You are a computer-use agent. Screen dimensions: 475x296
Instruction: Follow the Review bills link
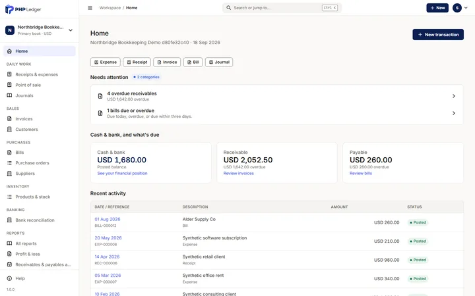coord(360,174)
